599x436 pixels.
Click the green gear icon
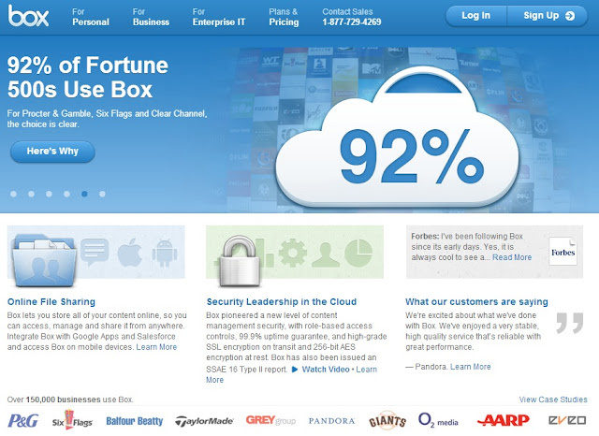[293, 253]
